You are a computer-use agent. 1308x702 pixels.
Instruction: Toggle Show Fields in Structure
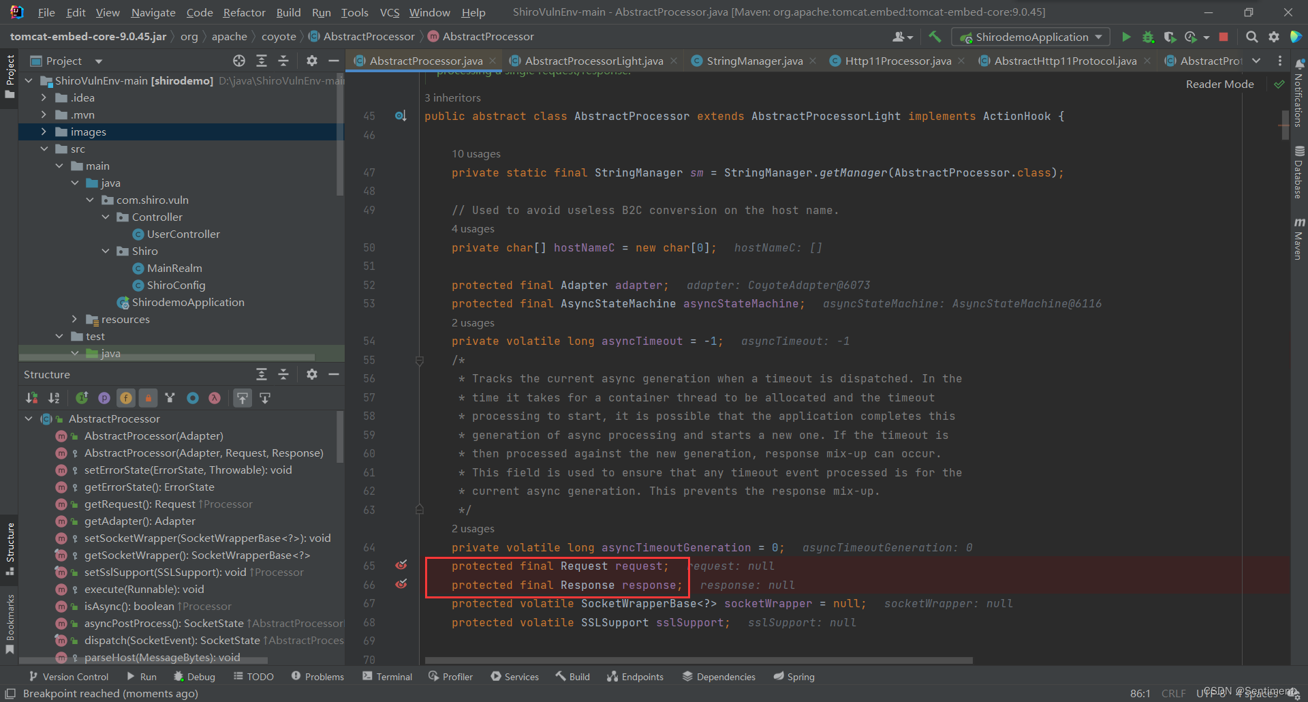coord(126,398)
